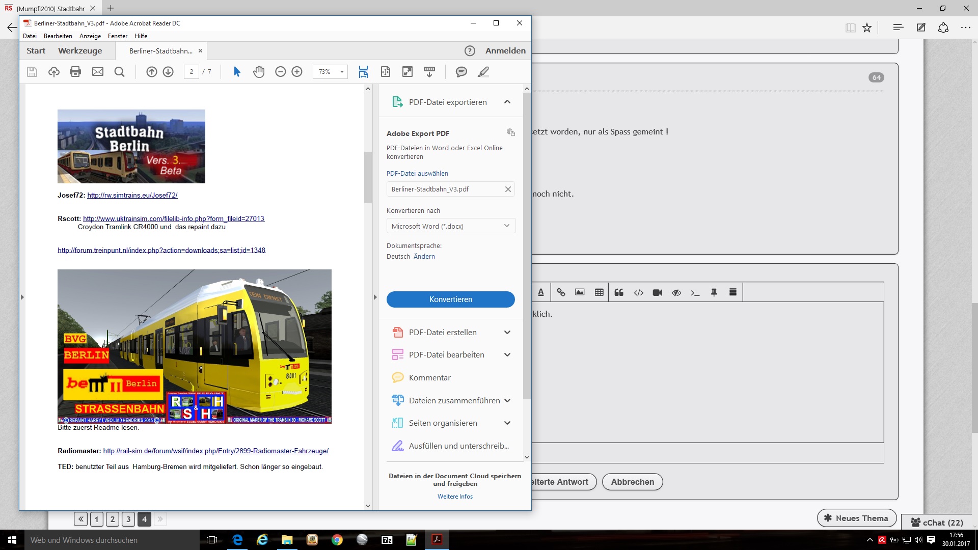Select the arrow selection tool

pos(237,72)
